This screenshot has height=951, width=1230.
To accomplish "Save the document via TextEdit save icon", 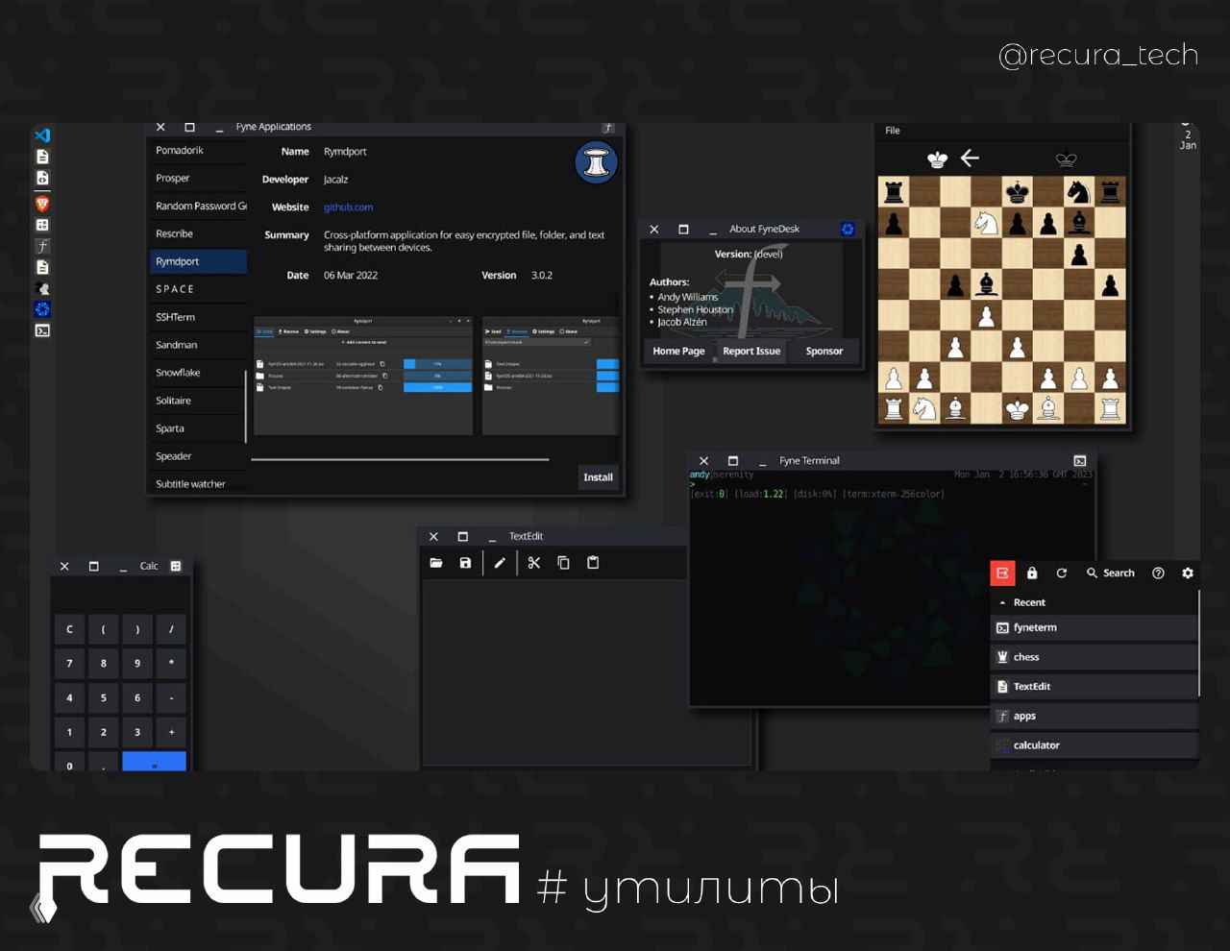I will [466, 562].
